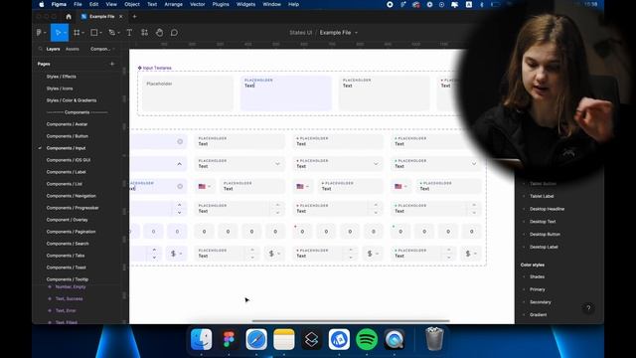Go to the Figma home icon
The height and width of the screenshot is (358, 636).
click(69, 17)
